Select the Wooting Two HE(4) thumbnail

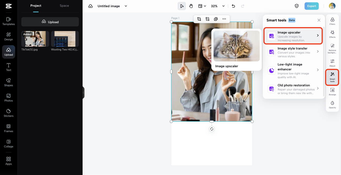(x=65, y=39)
